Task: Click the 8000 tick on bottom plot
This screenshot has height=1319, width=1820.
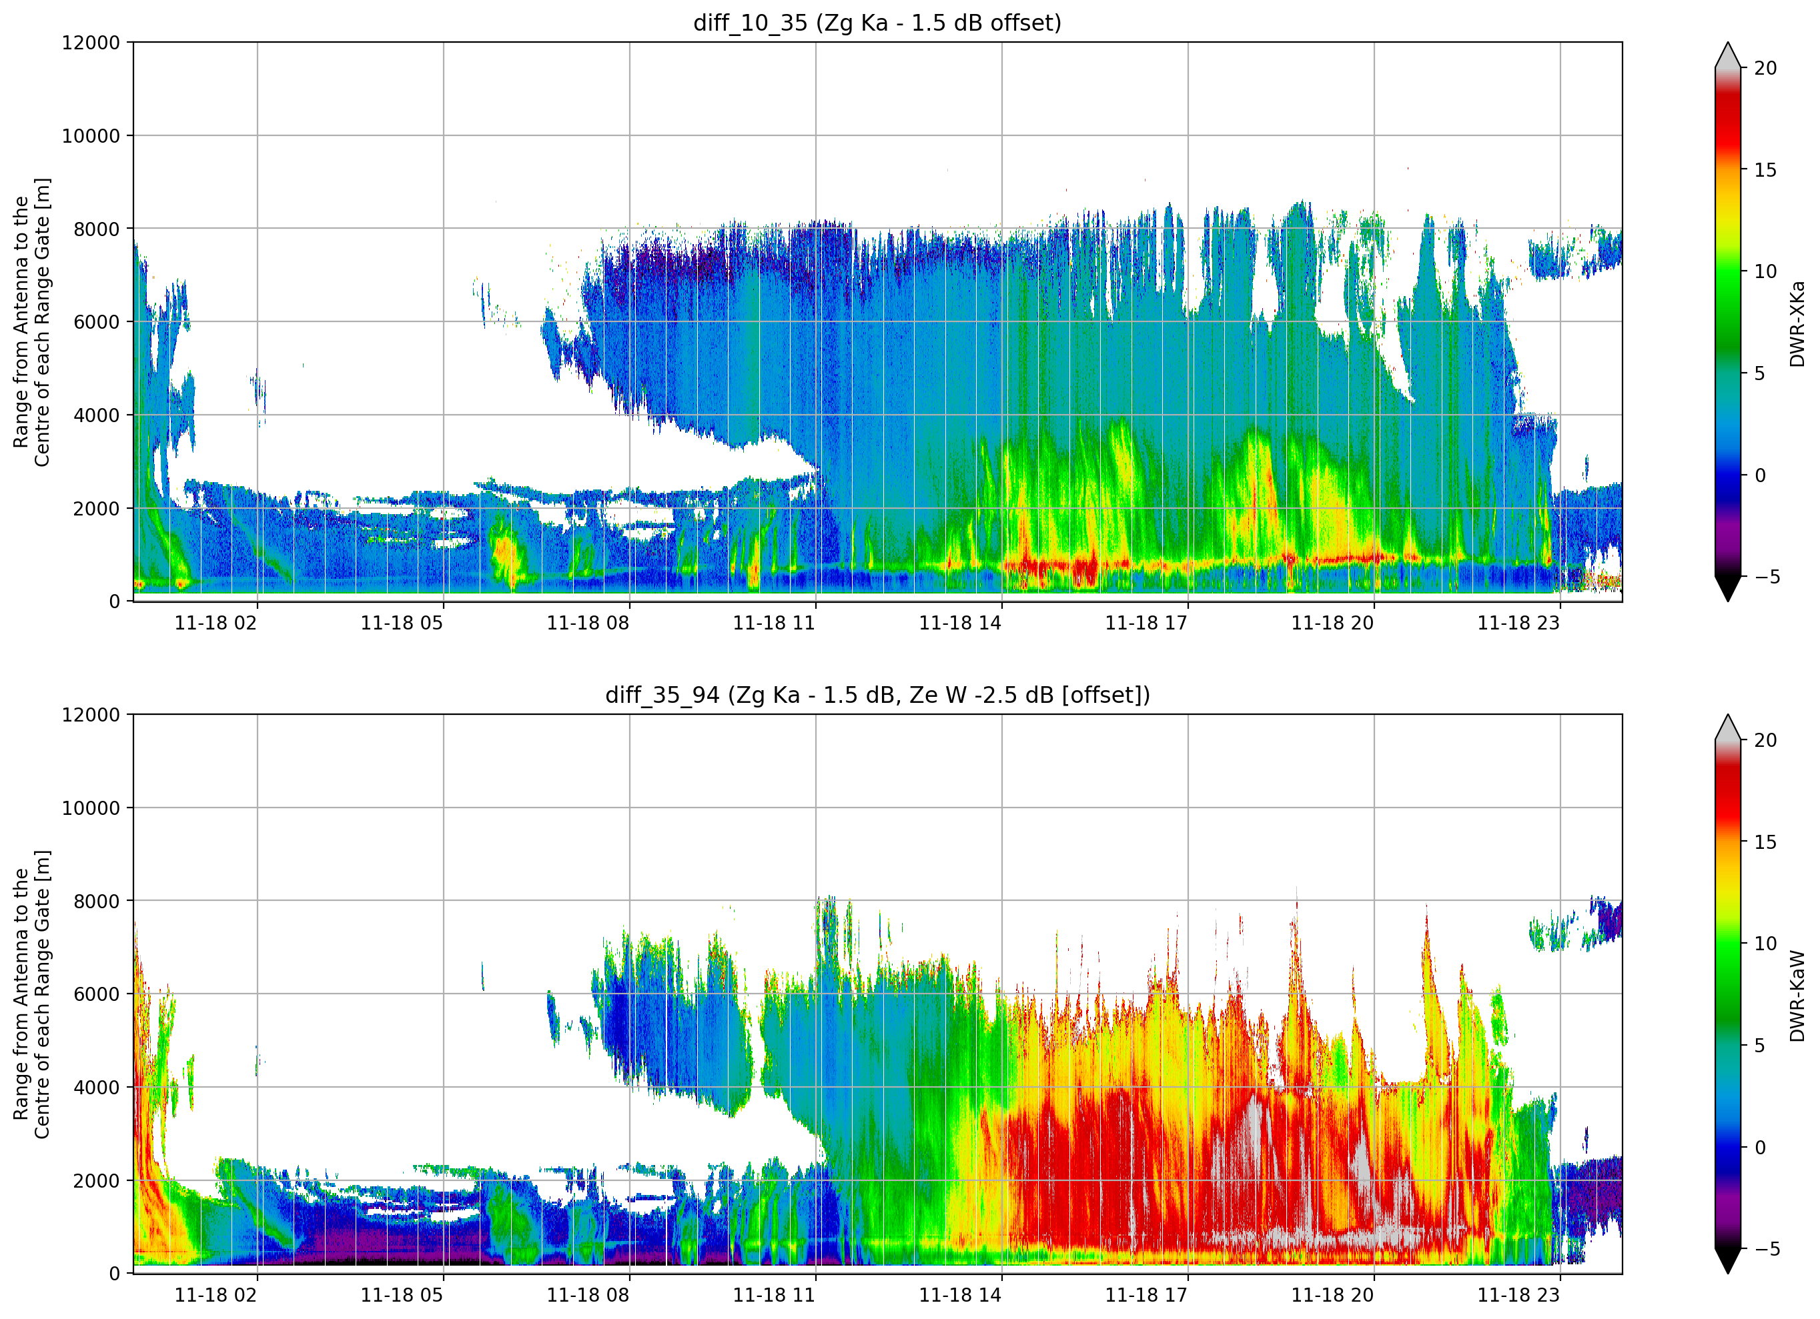Action: coord(96,901)
